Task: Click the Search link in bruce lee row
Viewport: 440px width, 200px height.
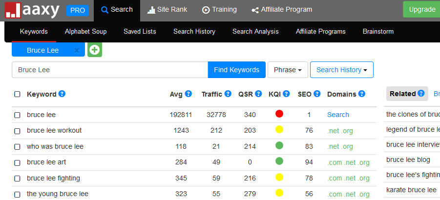Action: 338,115
